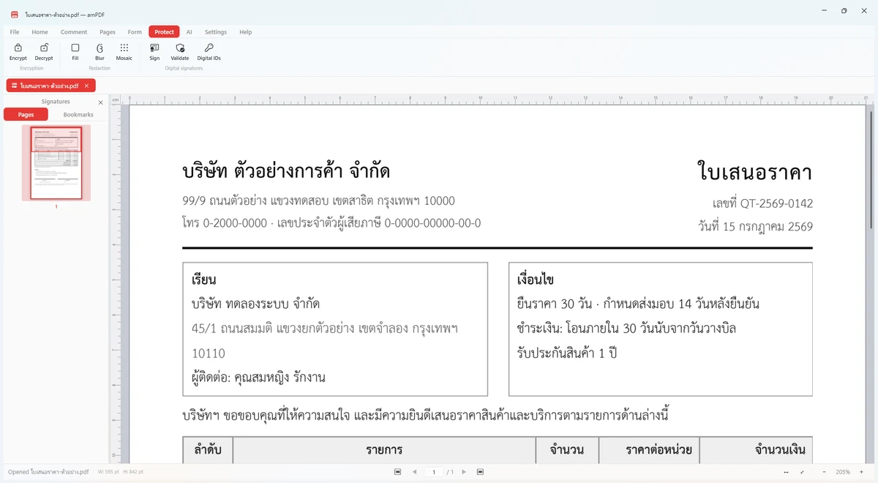This screenshot has height=483, width=878.
Task: Open the Sign digital signature tool
Action: pyautogui.click(x=154, y=51)
